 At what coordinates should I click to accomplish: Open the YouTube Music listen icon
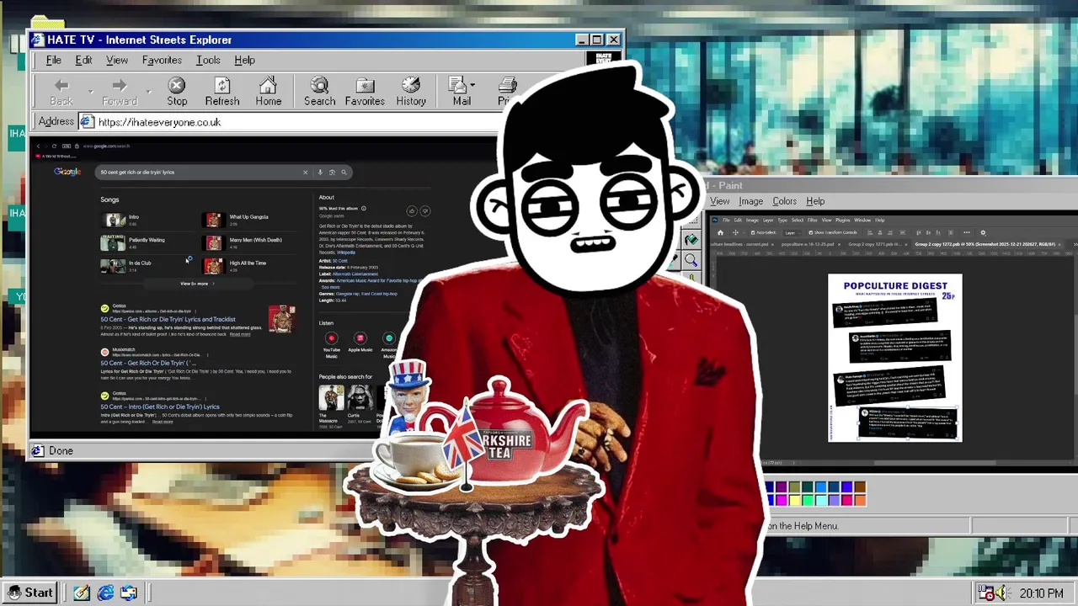[x=331, y=338]
